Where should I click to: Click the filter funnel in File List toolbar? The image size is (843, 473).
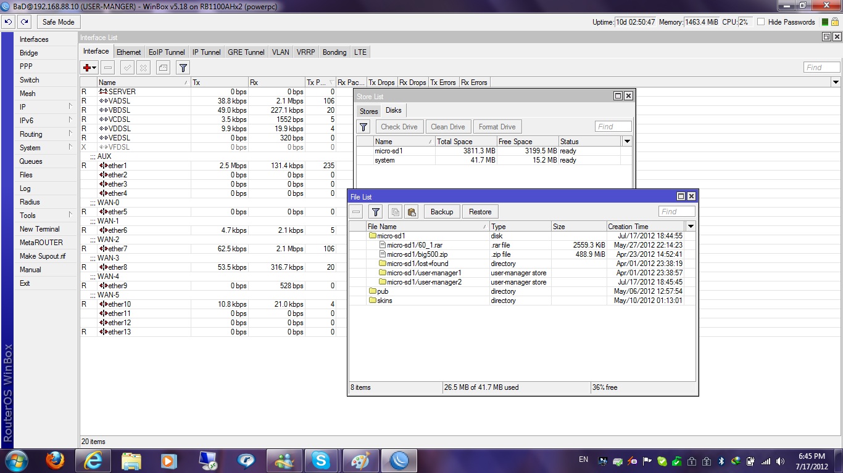coord(375,212)
